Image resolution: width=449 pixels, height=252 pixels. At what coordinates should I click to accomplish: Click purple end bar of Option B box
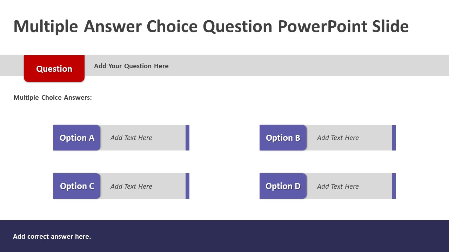pyautogui.click(x=394, y=138)
